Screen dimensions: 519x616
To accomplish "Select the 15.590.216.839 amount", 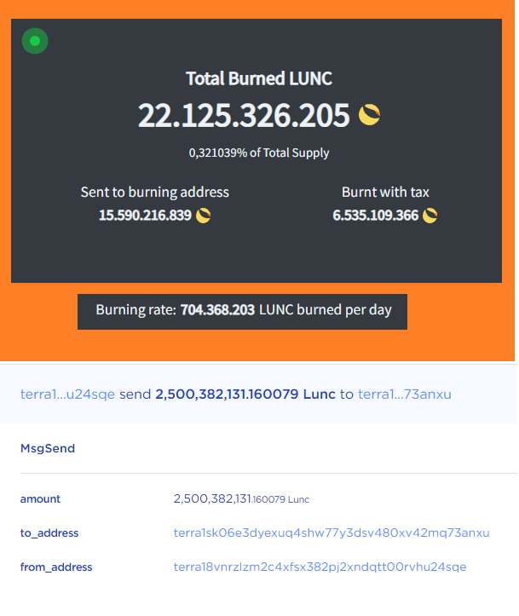I will 145,216.
